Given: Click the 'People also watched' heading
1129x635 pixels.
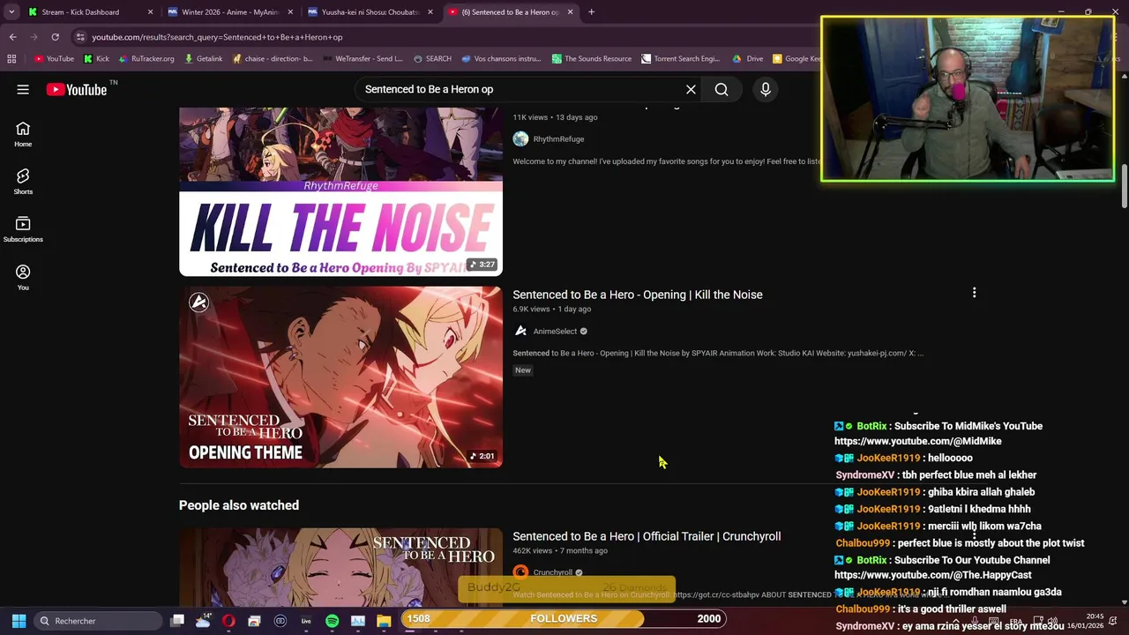Looking at the screenshot, I should pos(239,505).
